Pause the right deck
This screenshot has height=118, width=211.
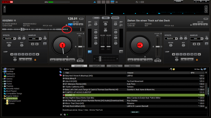pos(136,60)
